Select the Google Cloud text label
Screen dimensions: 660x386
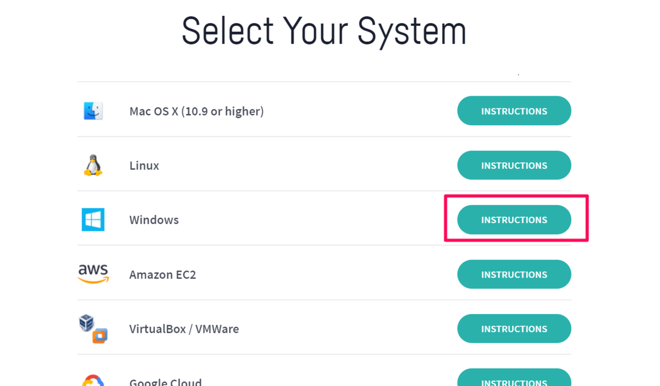[165, 382]
